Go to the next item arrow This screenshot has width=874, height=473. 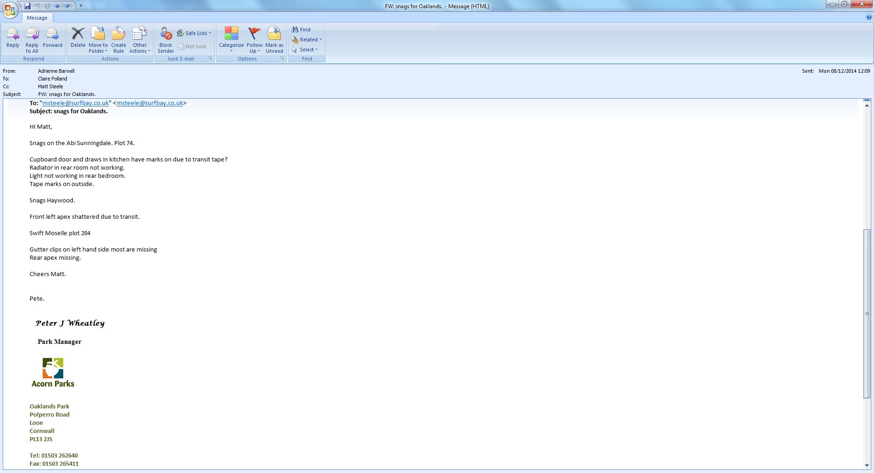coord(67,6)
